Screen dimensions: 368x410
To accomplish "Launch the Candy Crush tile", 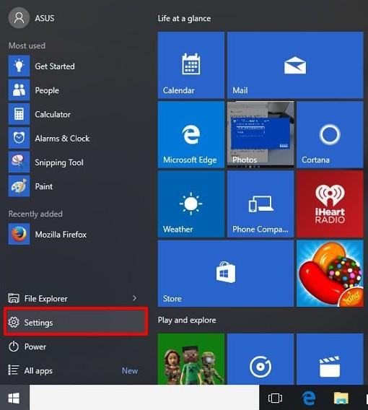I will (x=330, y=274).
